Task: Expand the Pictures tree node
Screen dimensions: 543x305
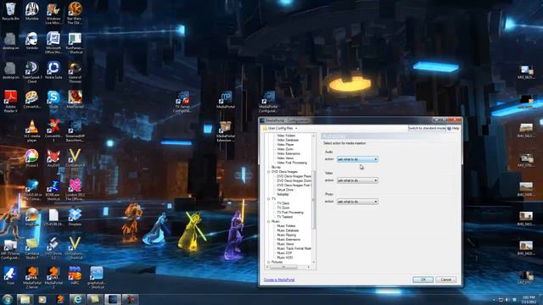Action: coord(269,262)
